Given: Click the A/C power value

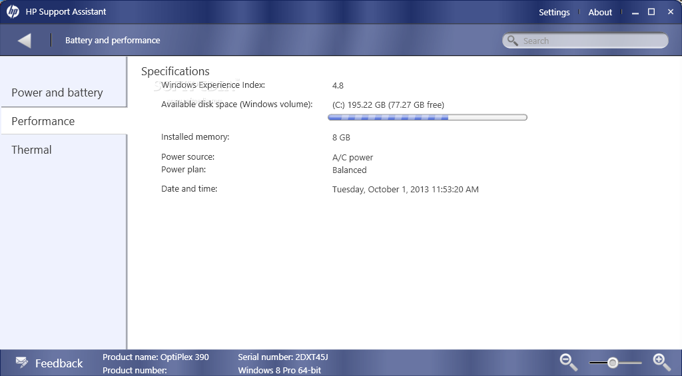Looking at the screenshot, I should (x=353, y=157).
